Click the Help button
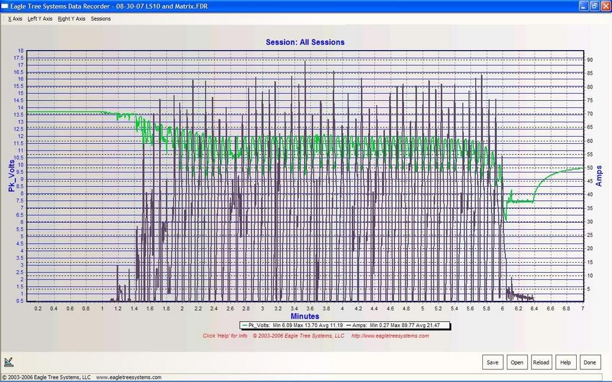Viewport: 612px width, 382px height. (565, 362)
